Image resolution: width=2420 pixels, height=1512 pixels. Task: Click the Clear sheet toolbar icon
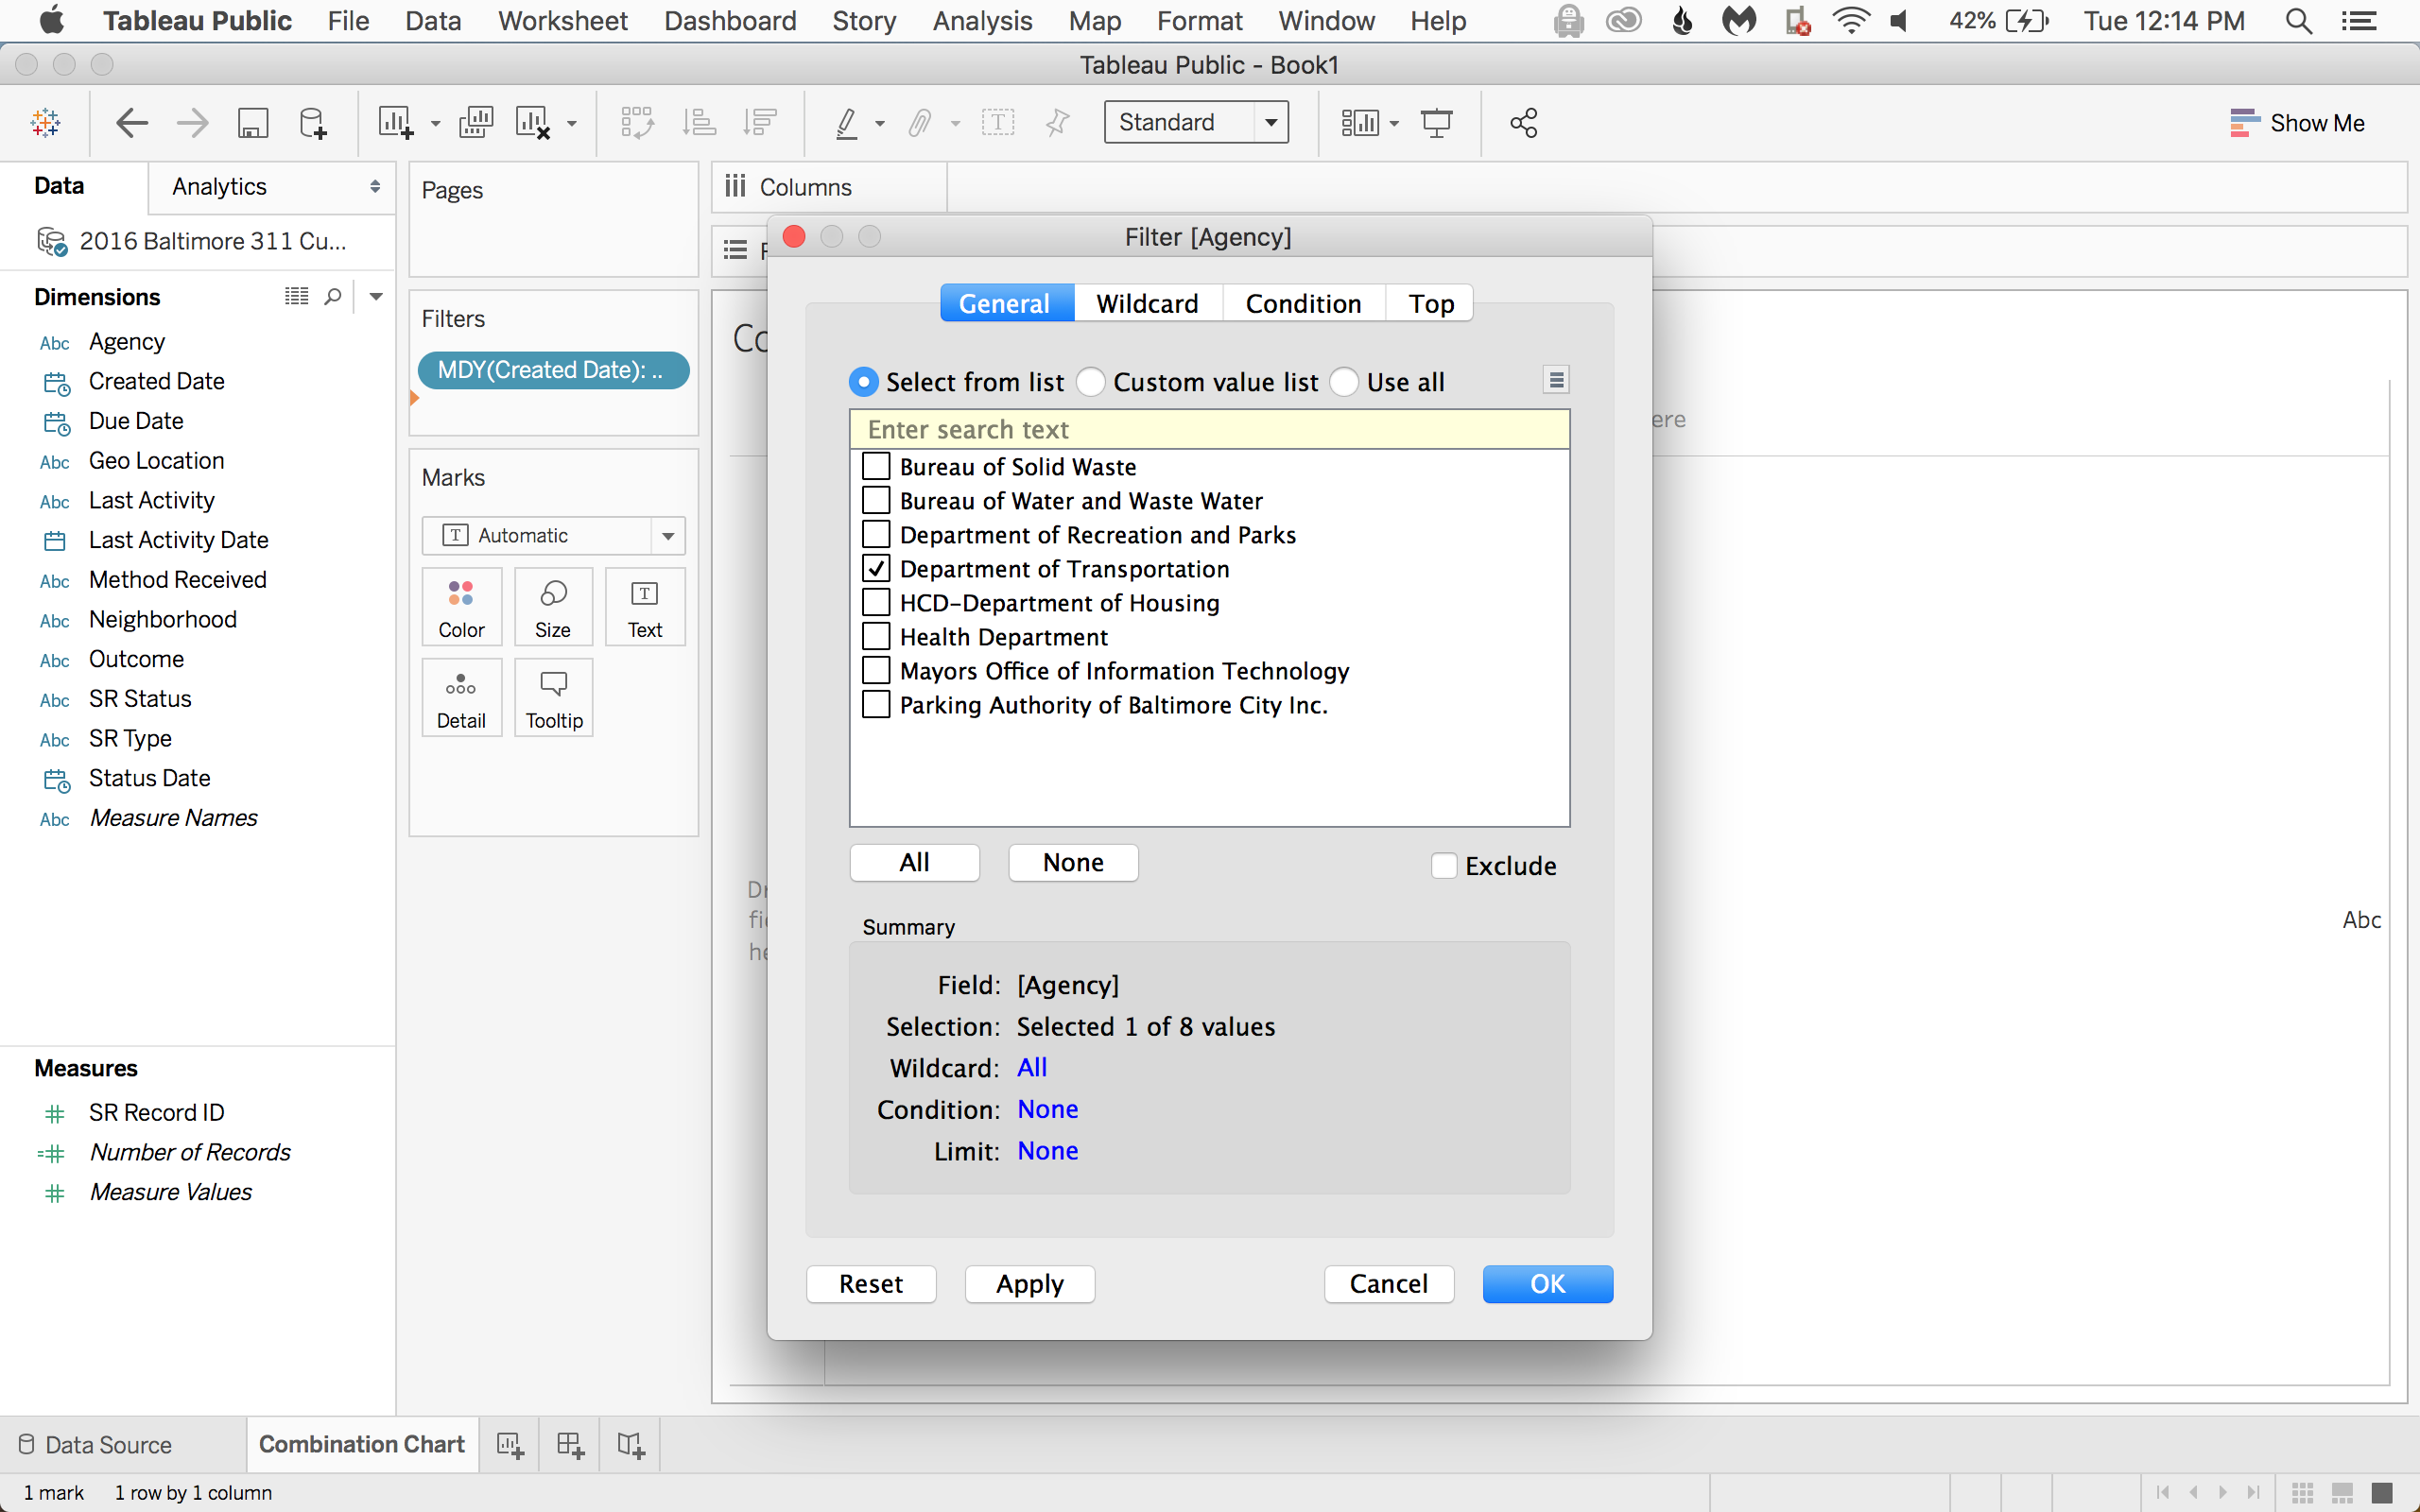(x=533, y=123)
